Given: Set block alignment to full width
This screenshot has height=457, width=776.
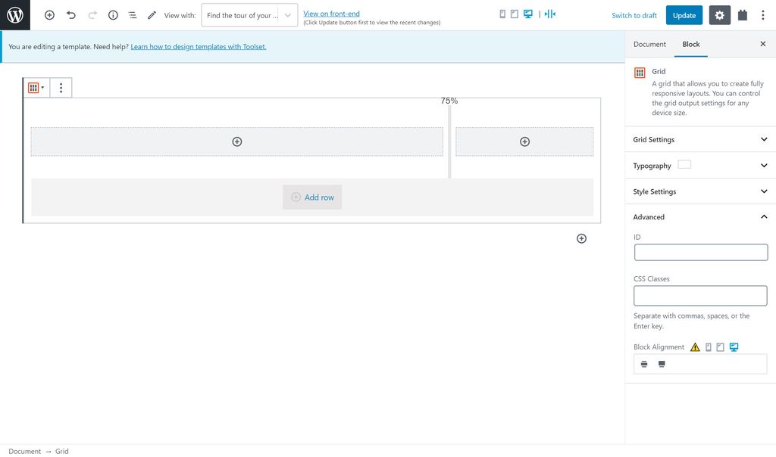Looking at the screenshot, I should (662, 364).
